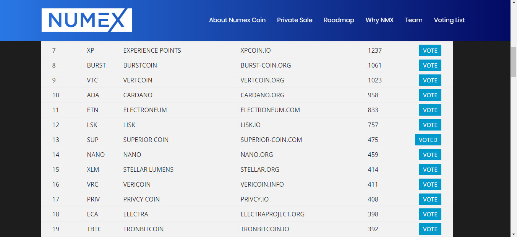Go to Private Sale section

pyautogui.click(x=295, y=20)
